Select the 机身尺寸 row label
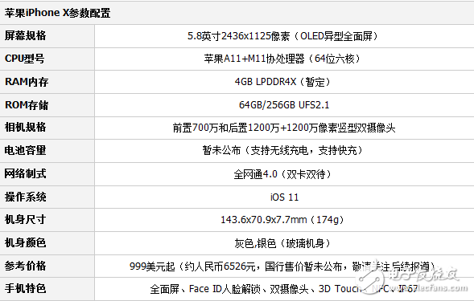Screen dimensions: 474x301 (x=26, y=220)
